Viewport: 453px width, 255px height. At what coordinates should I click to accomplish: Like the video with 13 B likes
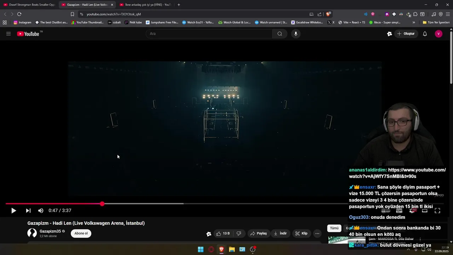tap(223, 233)
